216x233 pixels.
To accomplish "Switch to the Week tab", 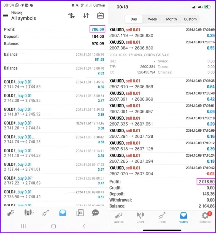I will [x=152, y=19].
